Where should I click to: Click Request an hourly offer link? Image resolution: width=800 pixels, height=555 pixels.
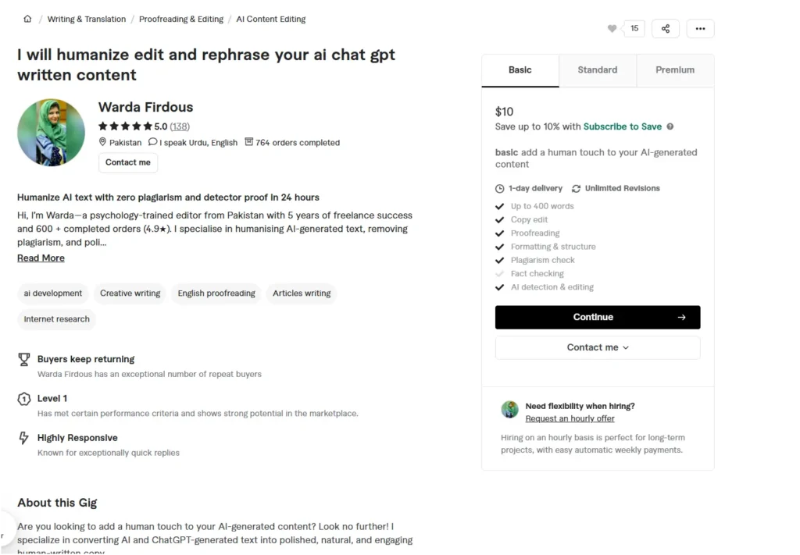pos(570,419)
